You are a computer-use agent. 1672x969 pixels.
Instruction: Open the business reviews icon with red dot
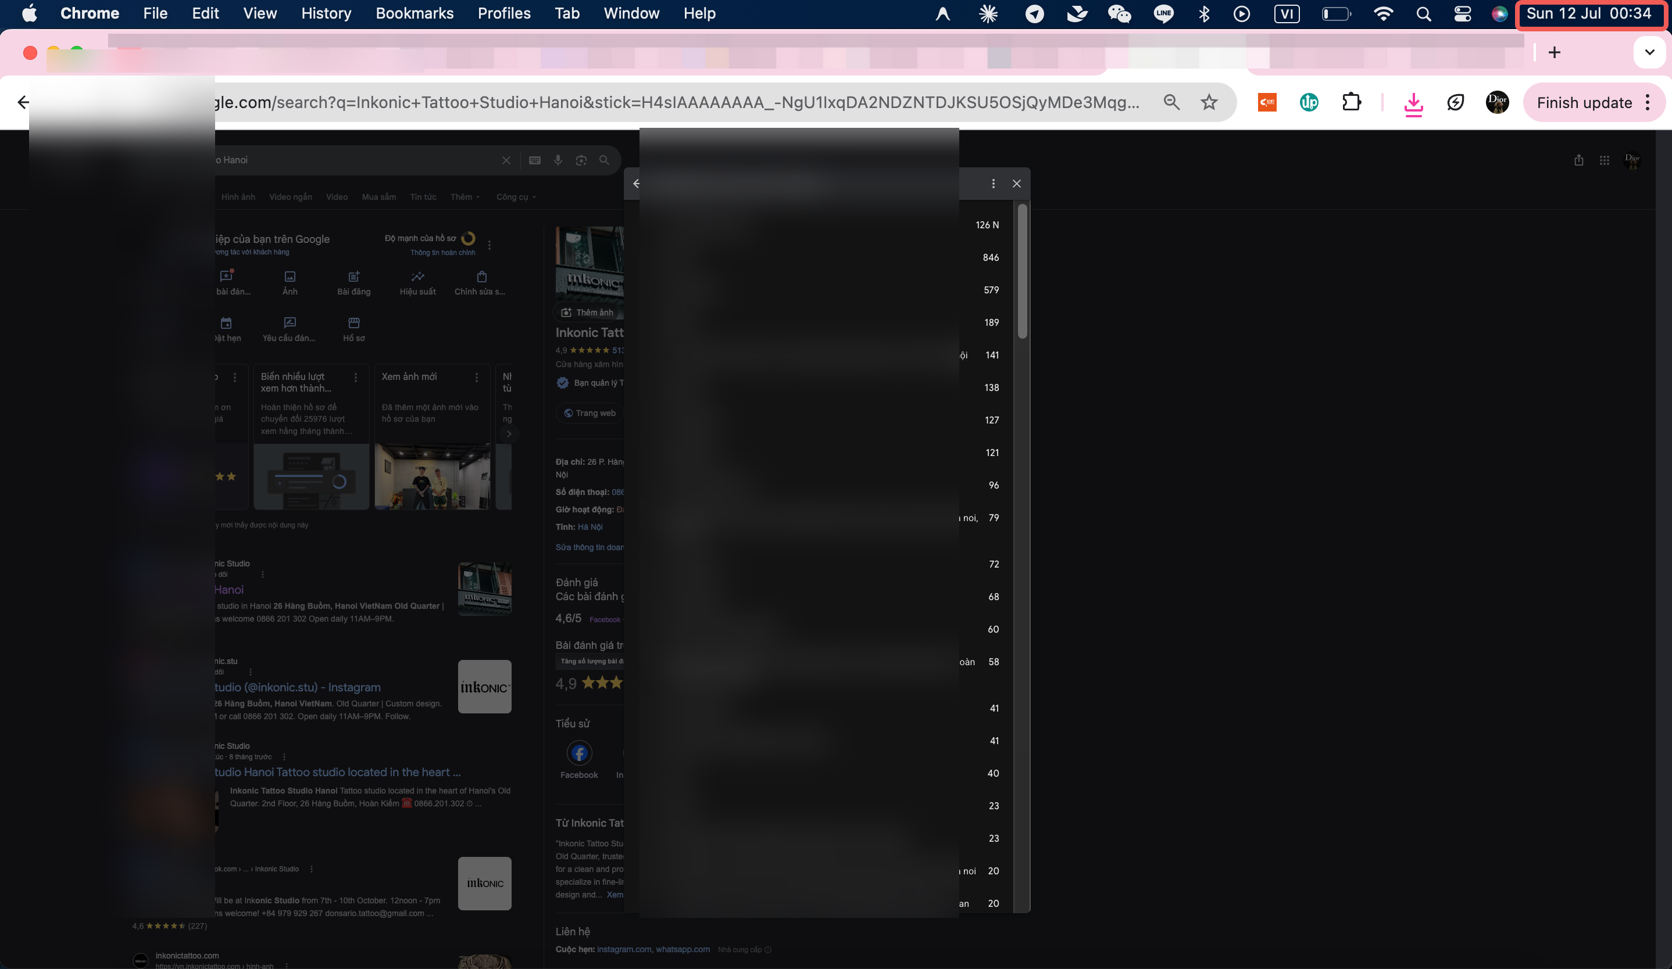tap(226, 277)
